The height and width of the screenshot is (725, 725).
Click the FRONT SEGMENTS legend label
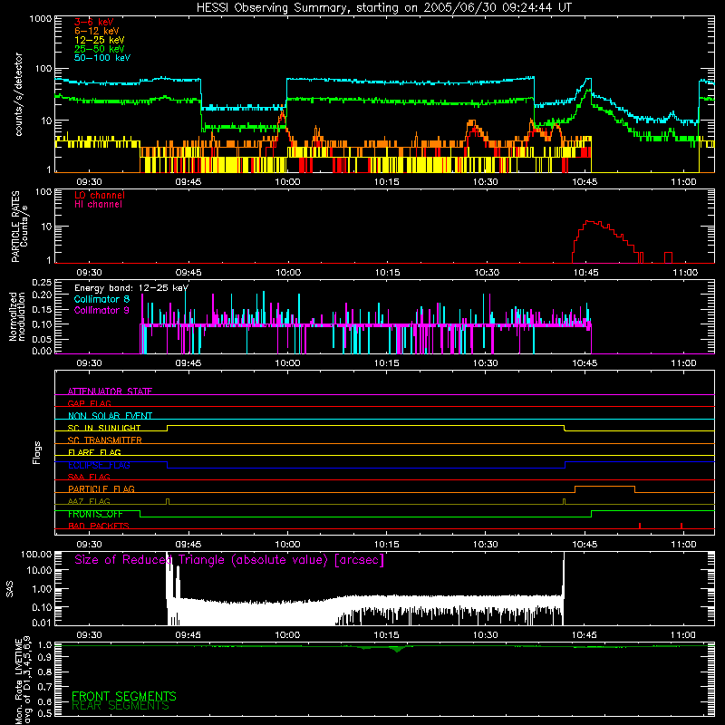point(124,696)
